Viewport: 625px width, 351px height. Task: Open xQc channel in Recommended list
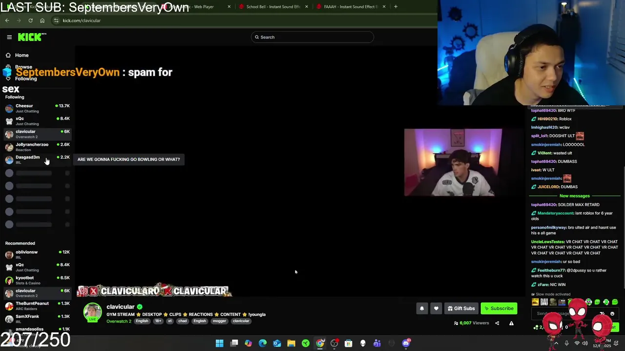37,267
